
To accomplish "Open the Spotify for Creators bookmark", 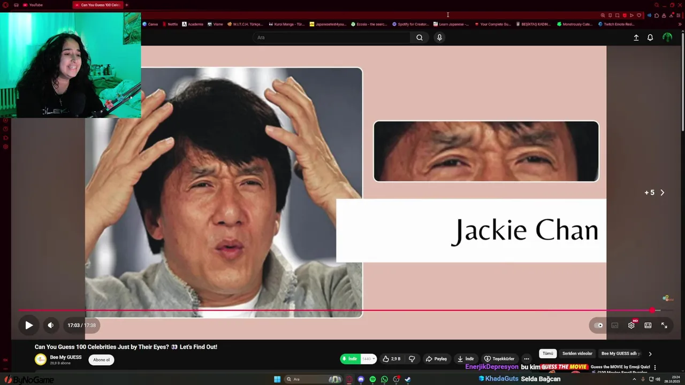I will (x=411, y=24).
